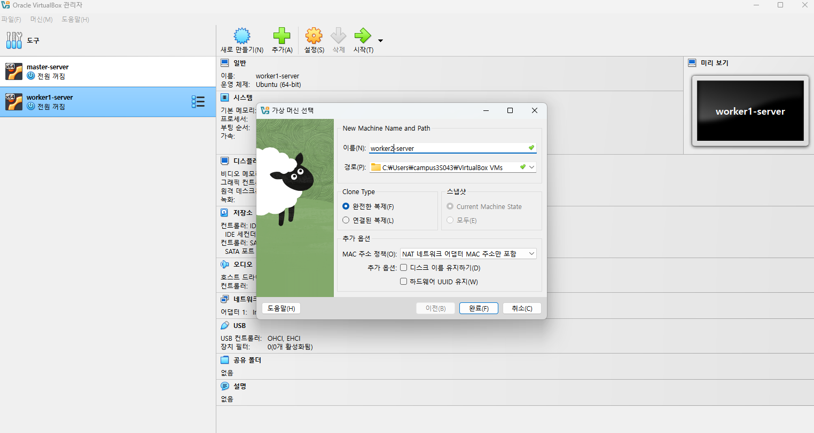This screenshot has height=433, width=814.
Task: Select Full Clone (완전한 복제) radio button
Action: point(346,206)
